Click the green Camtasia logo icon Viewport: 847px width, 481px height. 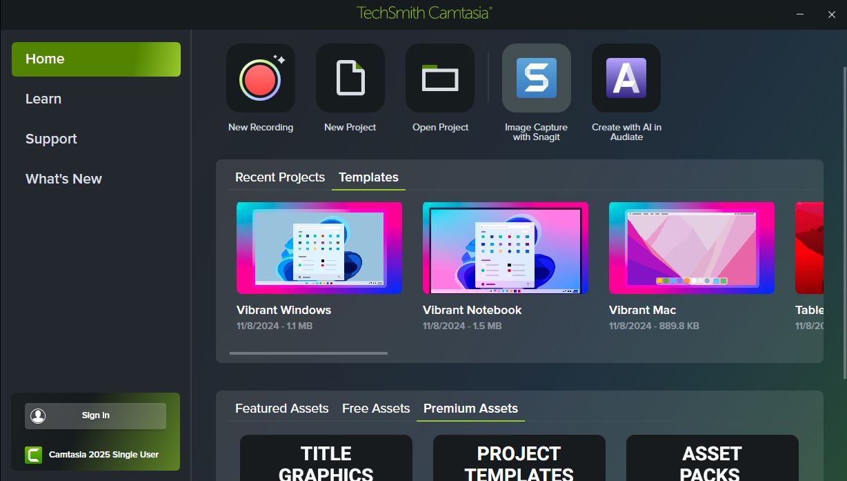(33, 455)
